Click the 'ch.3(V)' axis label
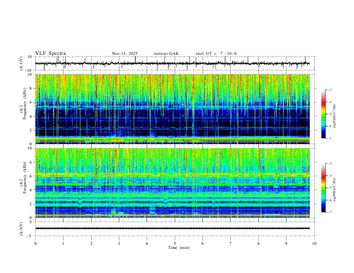 21,229
